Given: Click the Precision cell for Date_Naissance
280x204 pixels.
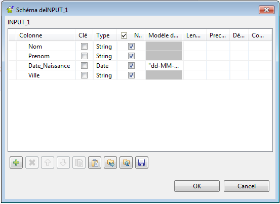Looking at the screenshot, I should click(x=218, y=66).
